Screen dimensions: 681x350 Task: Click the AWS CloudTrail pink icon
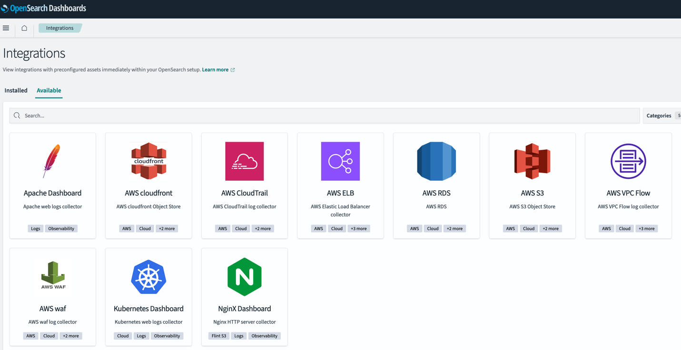pos(244,161)
